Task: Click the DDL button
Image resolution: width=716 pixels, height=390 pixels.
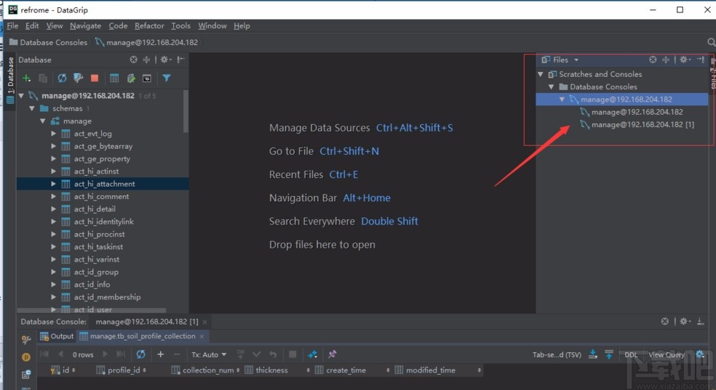Action: pos(631,354)
